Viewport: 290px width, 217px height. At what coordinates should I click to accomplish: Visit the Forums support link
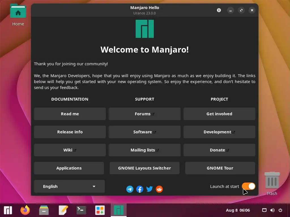coord(145,114)
